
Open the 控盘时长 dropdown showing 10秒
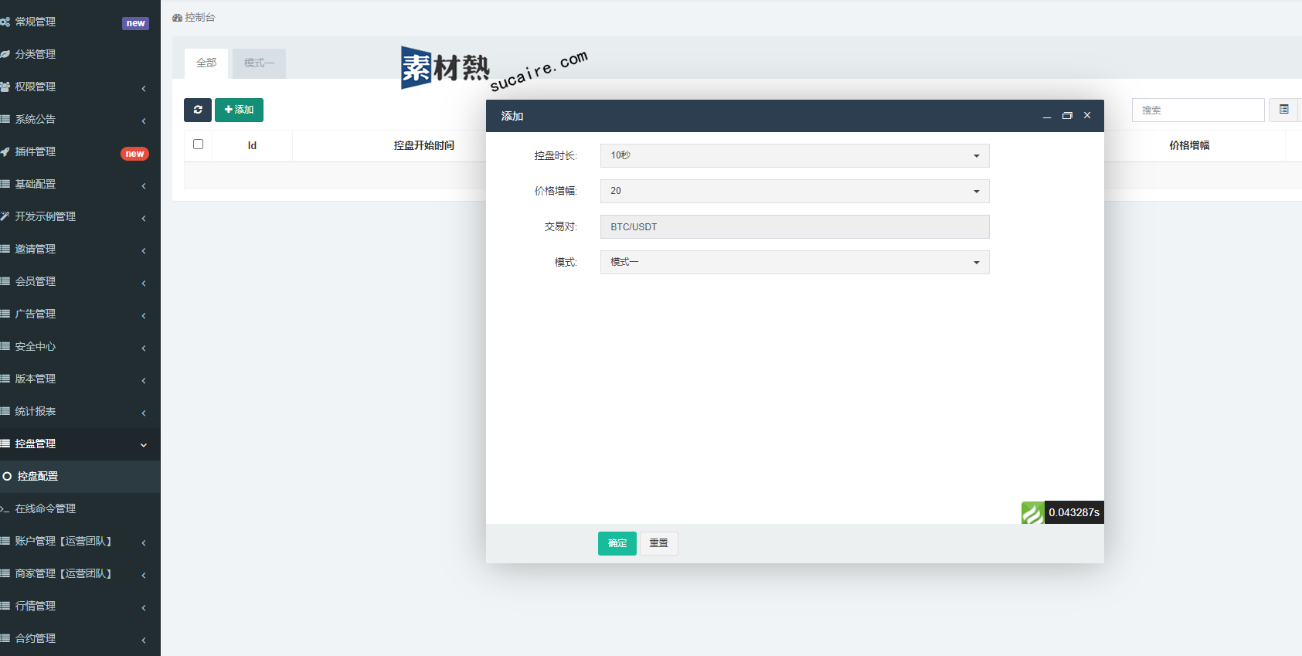click(794, 155)
